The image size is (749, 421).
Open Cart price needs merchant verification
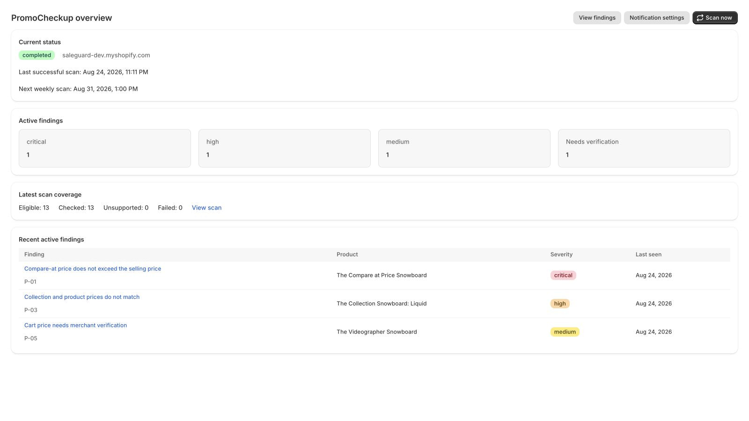pos(75,325)
